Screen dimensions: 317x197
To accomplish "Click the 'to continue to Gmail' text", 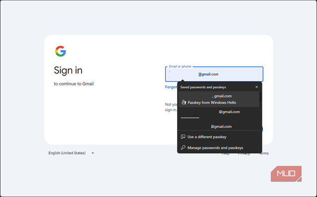I will (x=74, y=84).
